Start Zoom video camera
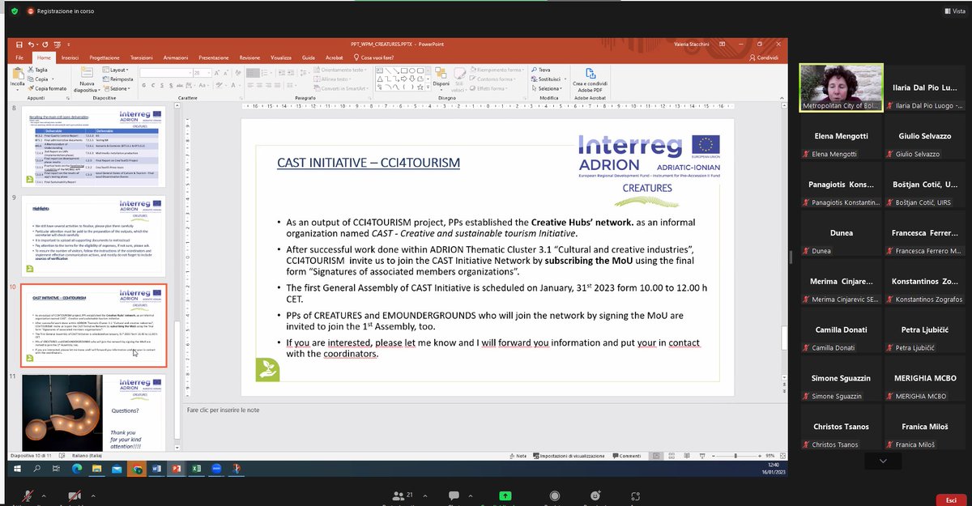This screenshot has width=972, height=506. point(75,495)
